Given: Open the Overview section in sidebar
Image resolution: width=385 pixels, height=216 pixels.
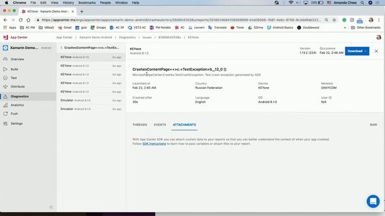Looking at the screenshot, I should (x=17, y=59).
